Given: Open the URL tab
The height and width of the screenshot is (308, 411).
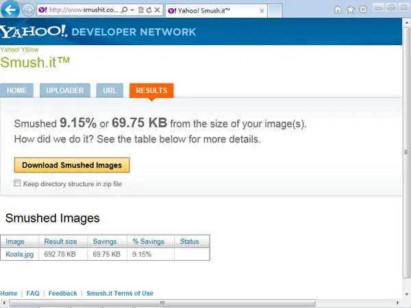Looking at the screenshot, I should (110, 90).
